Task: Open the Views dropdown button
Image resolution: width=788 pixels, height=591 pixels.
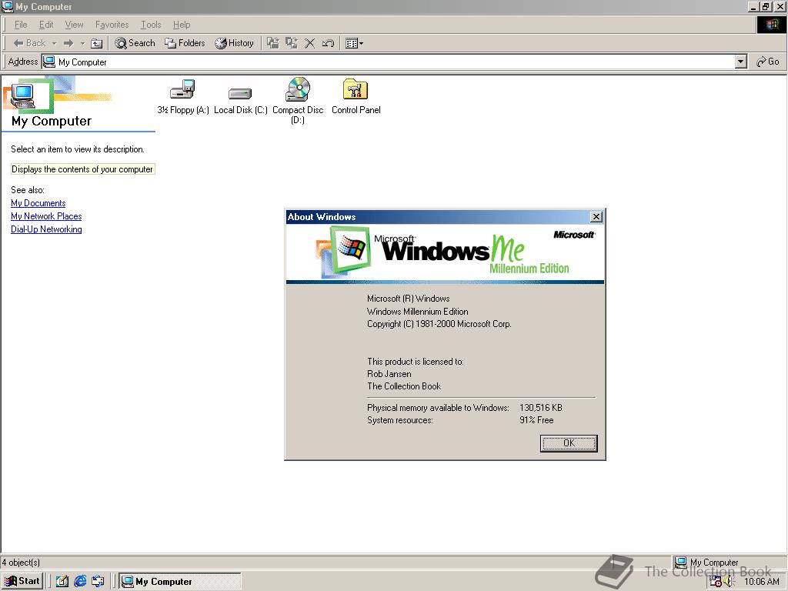Action: click(x=354, y=43)
